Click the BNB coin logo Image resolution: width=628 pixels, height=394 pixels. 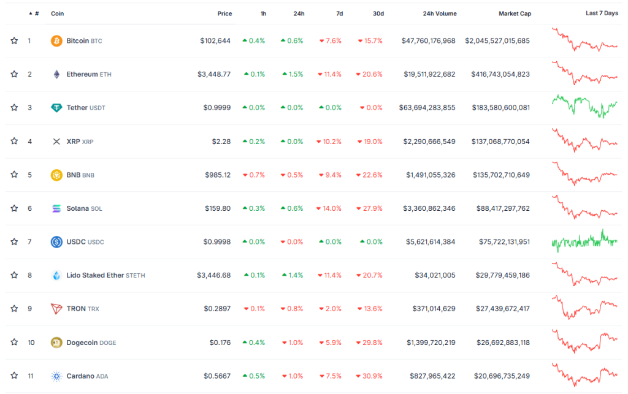pyautogui.click(x=56, y=175)
